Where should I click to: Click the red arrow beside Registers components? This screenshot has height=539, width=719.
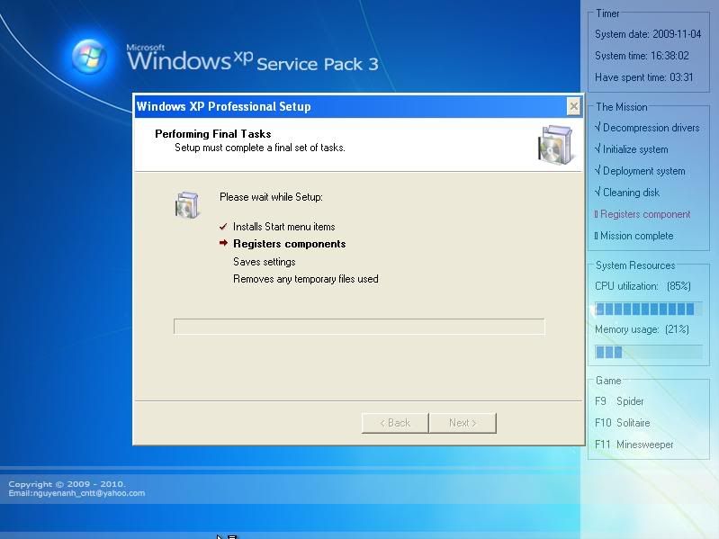223,243
